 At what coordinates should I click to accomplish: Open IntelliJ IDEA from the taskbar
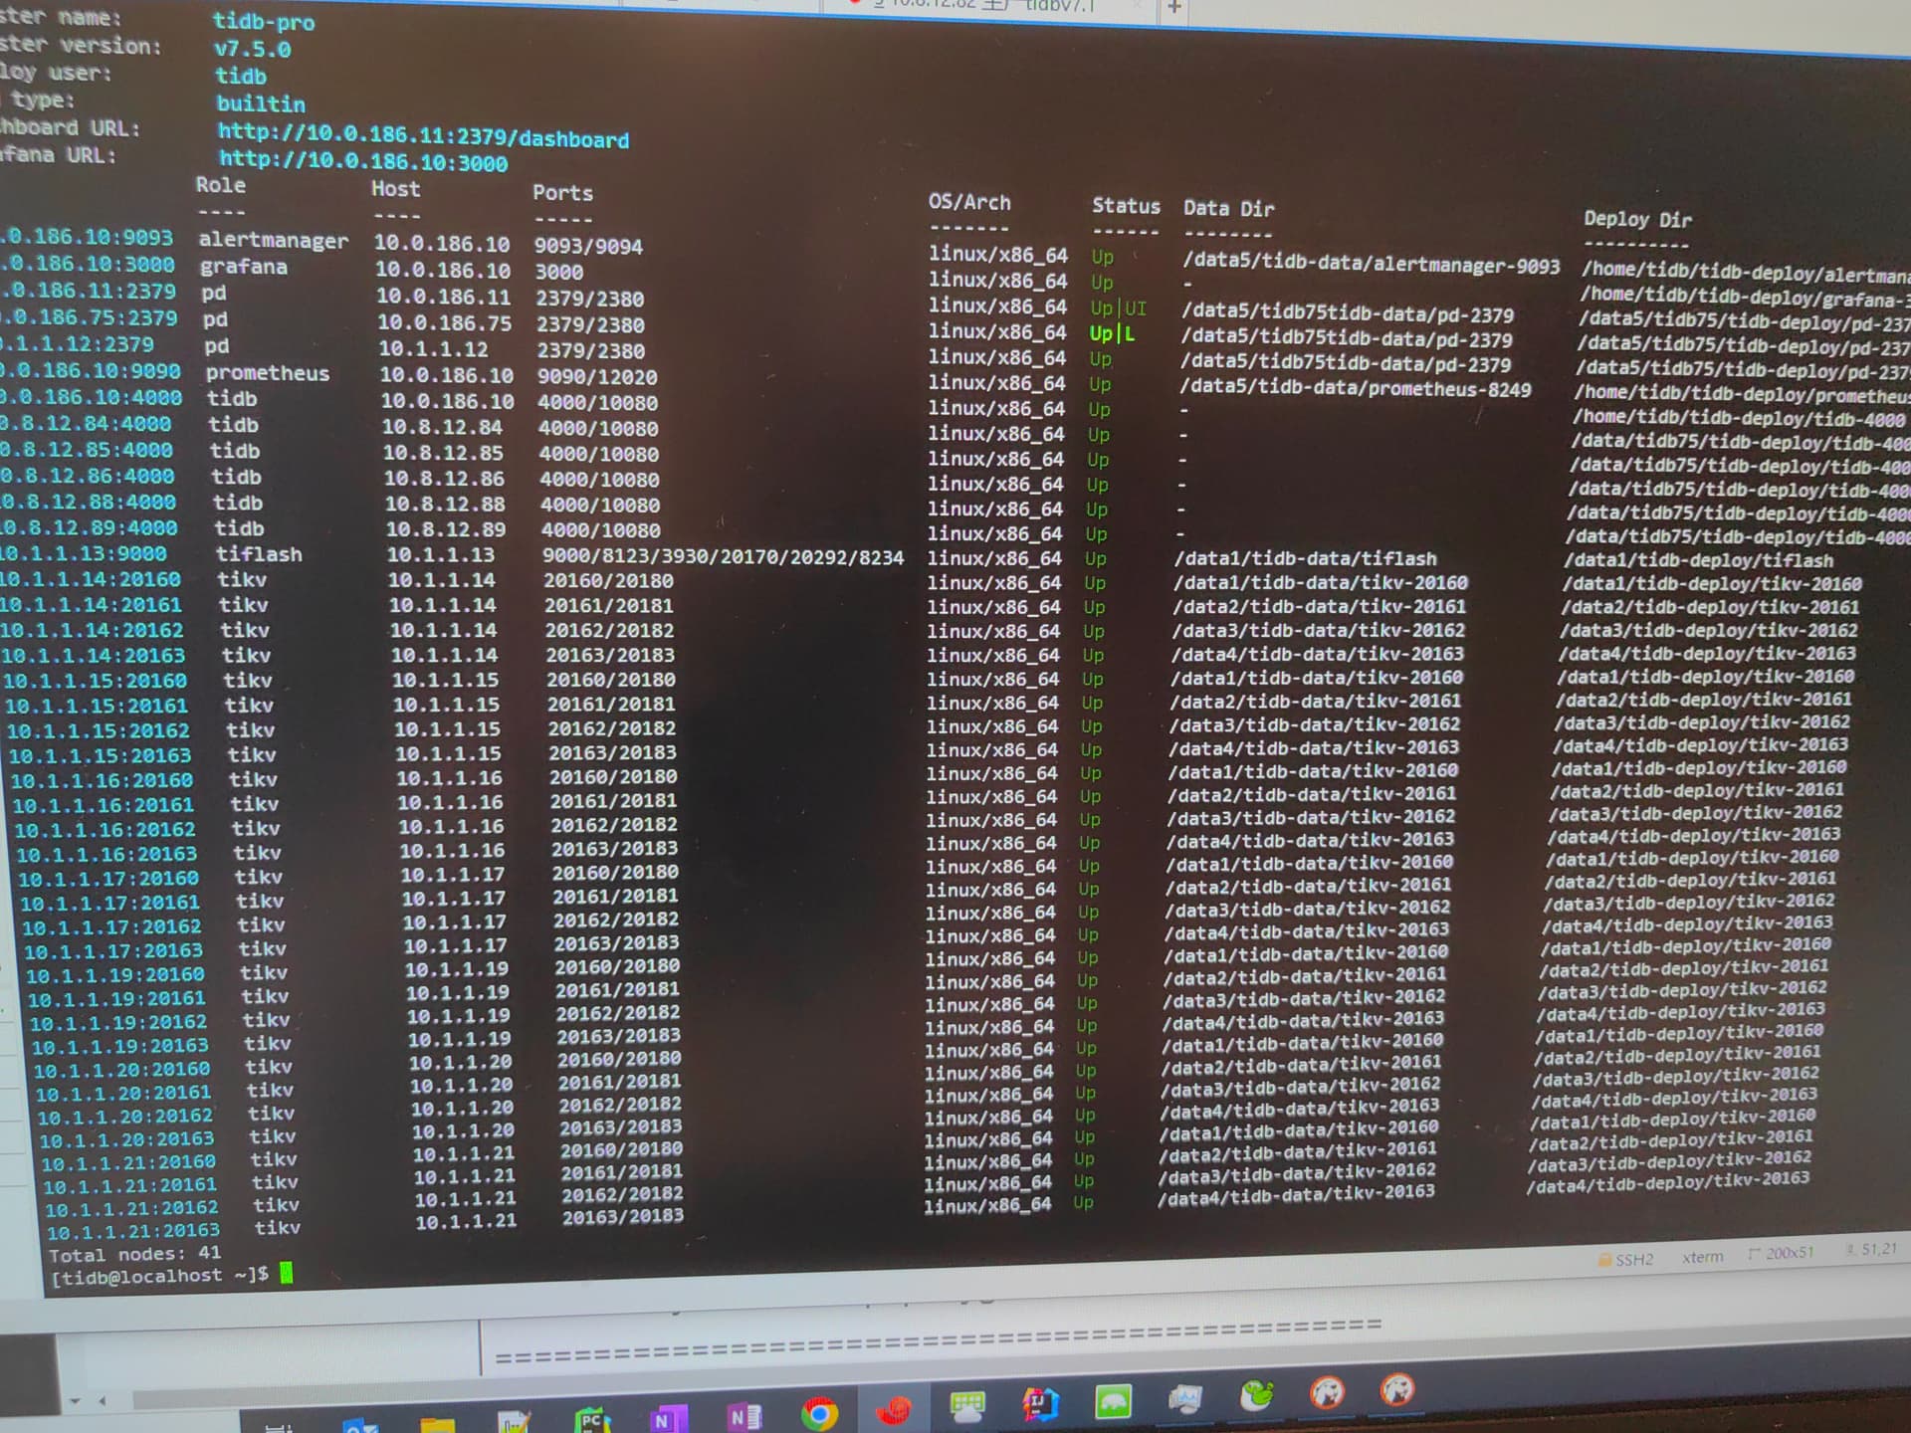point(1040,1403)
